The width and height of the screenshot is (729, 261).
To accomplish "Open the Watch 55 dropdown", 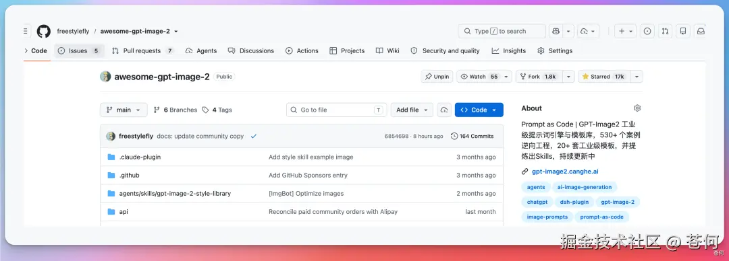I will 484,77.
